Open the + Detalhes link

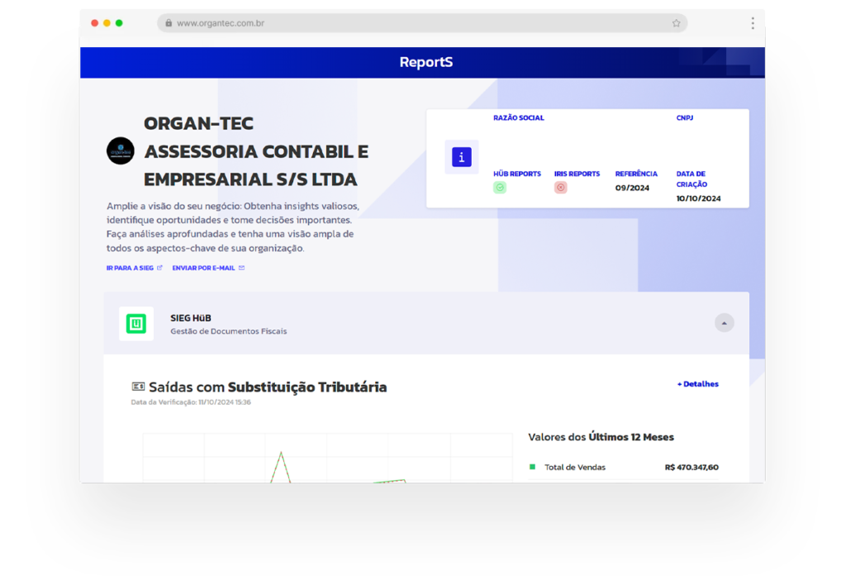(697, 383)
